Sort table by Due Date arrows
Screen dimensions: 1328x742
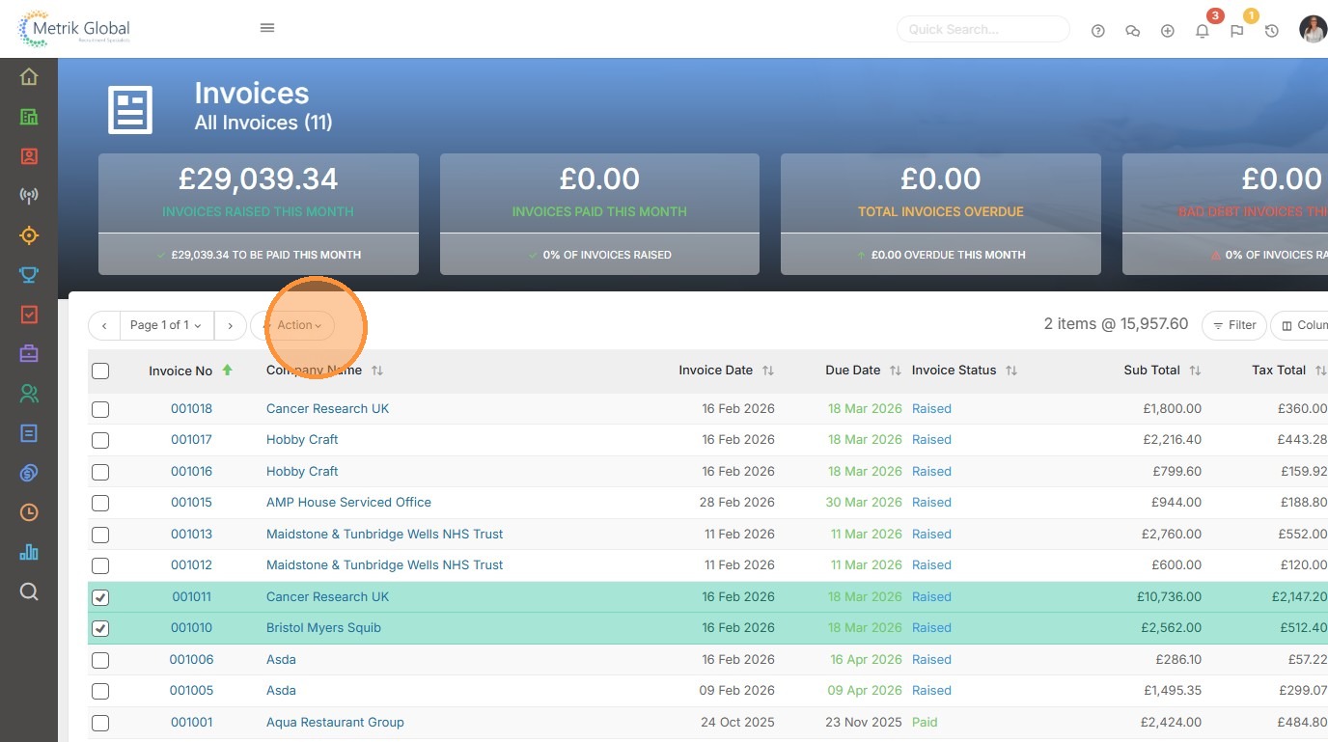(x=896, y=371)
